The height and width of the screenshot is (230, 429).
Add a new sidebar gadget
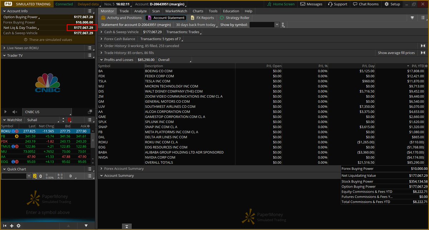point(12,226)
